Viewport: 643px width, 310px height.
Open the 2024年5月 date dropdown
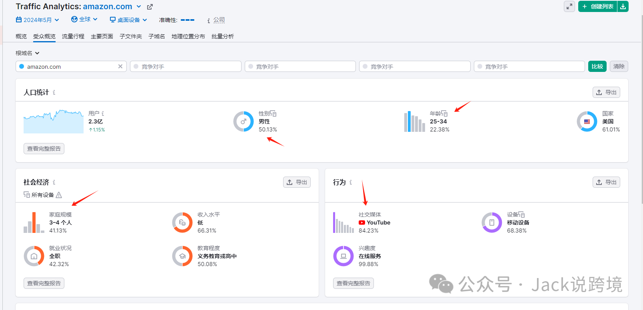click(x=38, y=20)
